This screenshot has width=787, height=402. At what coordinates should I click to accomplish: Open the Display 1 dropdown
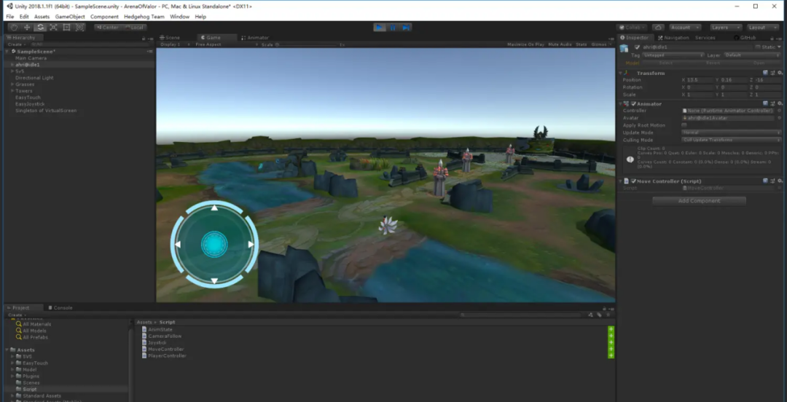pyautogui.click(x=173, y=44)
